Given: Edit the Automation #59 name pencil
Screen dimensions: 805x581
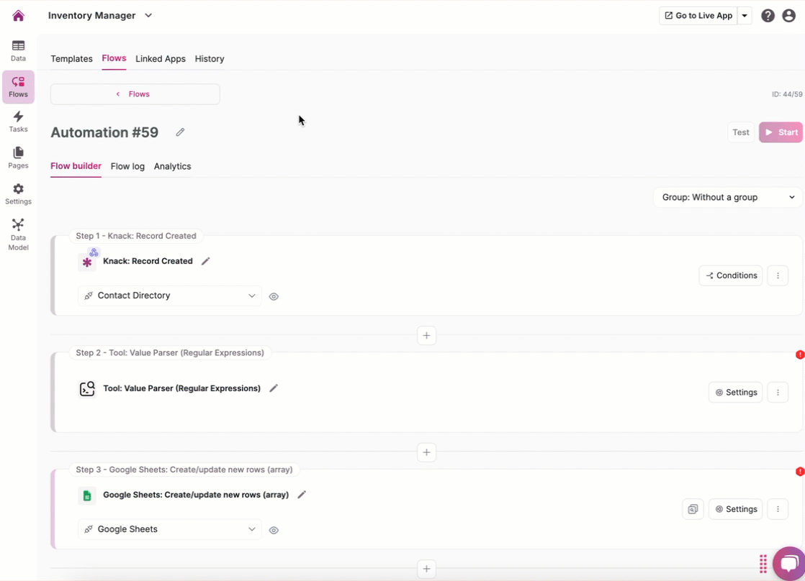Looking at the screenshot, I should point(180,132).
